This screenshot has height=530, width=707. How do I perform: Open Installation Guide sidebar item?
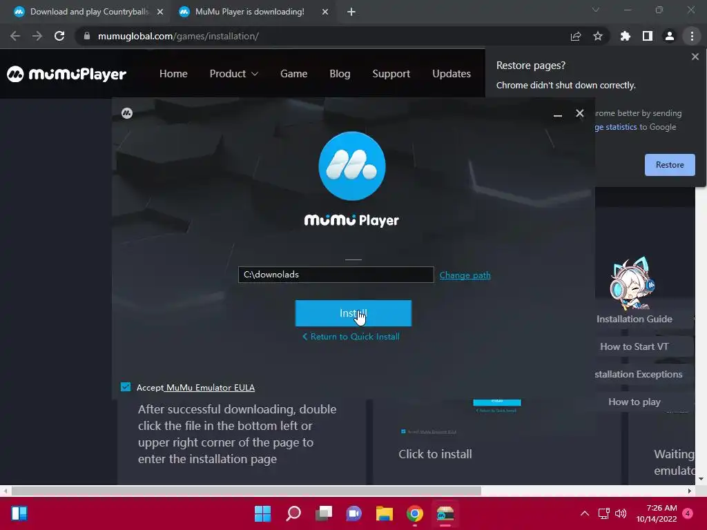(635, 319)
